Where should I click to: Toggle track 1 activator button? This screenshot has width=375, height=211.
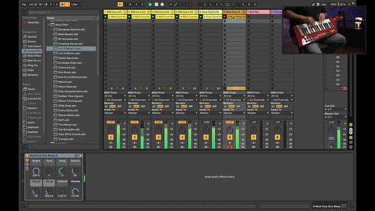pos(111,137)
